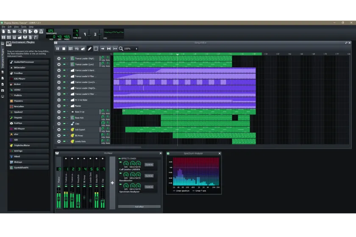Open gear menu for FX 5 Vol Slider track
Screen dimensions: 356x237
tap(59, 100)
